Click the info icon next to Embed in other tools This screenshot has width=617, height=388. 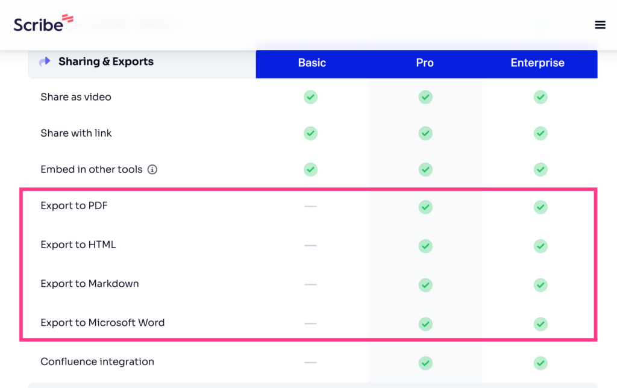tap(151, 169)
